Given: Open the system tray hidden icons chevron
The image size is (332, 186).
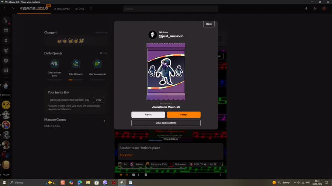Looking at the screenshot, I should [294, 183].
